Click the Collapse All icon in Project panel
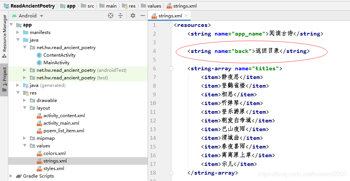Image resolution: width=350 pixels, height=181 pixels. [x=120, y=15]
